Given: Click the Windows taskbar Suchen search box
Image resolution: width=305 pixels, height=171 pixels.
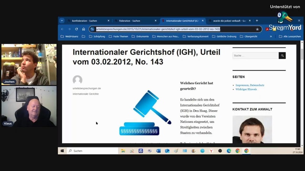Looking at the screenshot, I should tap(92, 151).
